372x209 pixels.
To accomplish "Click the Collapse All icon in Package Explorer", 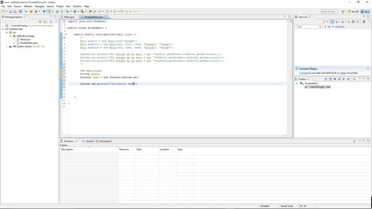I will point(40,21).
